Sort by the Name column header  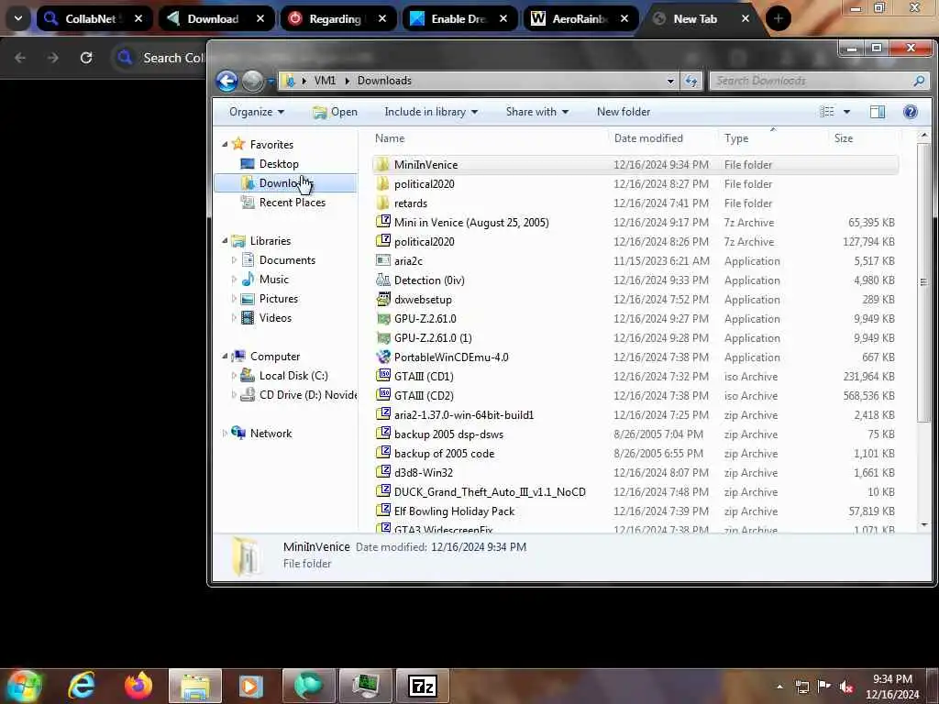[390, 138]
